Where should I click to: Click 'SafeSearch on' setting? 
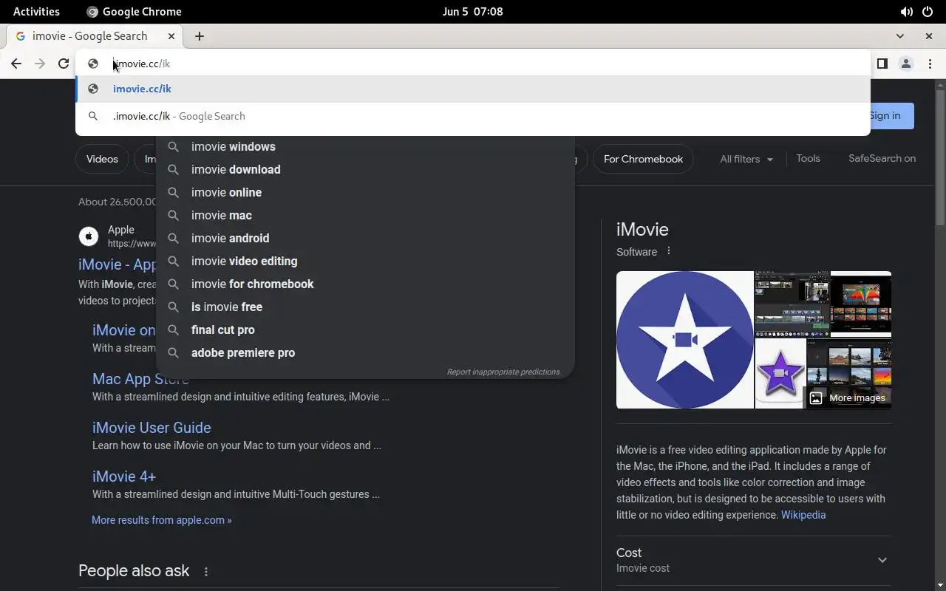tap(882, 158)
